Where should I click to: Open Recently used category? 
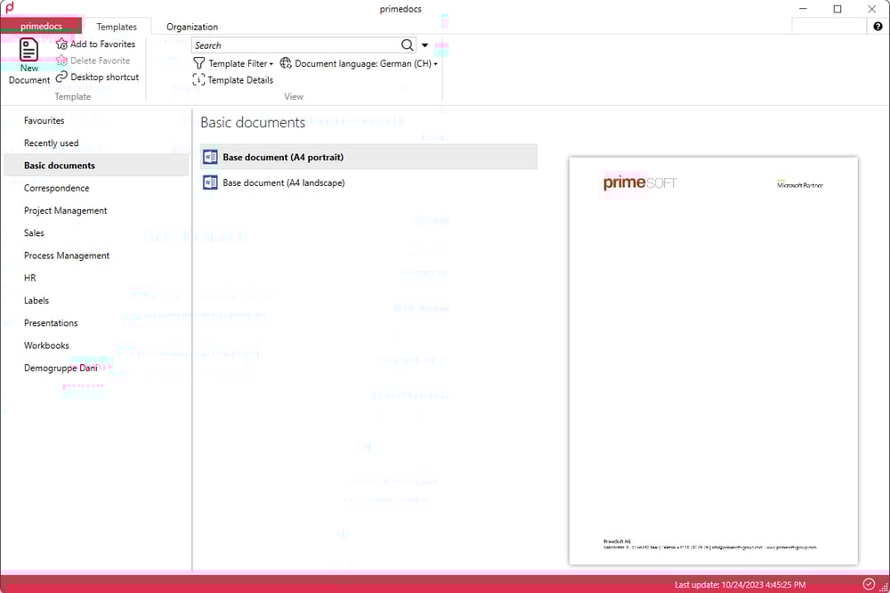[x=96, y=143]
